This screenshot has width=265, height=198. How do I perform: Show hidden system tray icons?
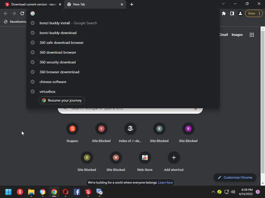coord(213,192)
